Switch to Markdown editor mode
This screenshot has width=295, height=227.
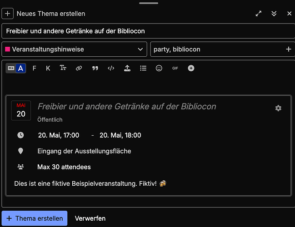pos(11,68)
